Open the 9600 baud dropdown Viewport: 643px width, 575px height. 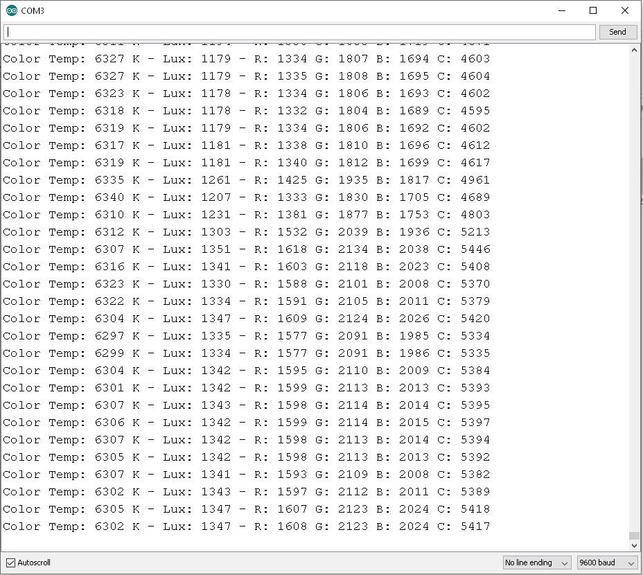(x=607, y=563)
